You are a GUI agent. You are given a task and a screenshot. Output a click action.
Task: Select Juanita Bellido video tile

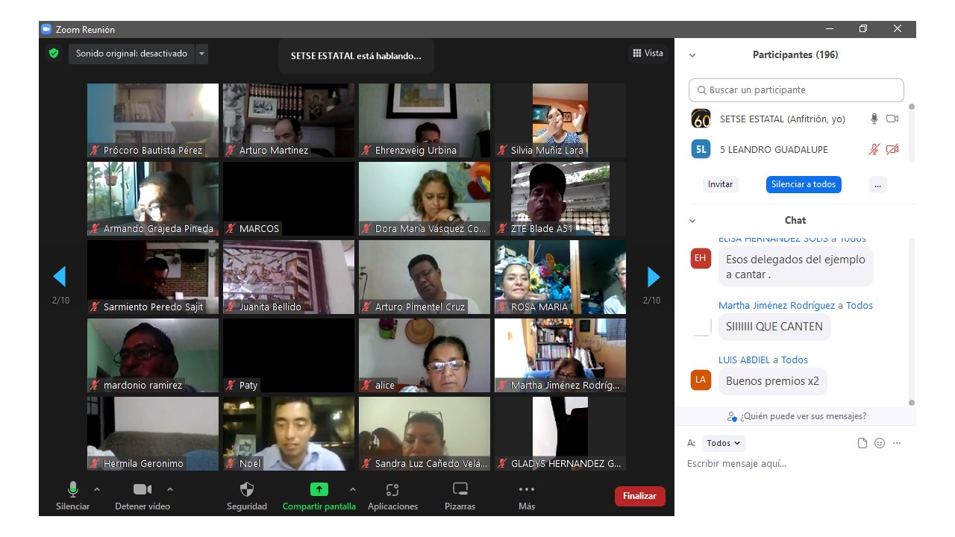[289, 277]
